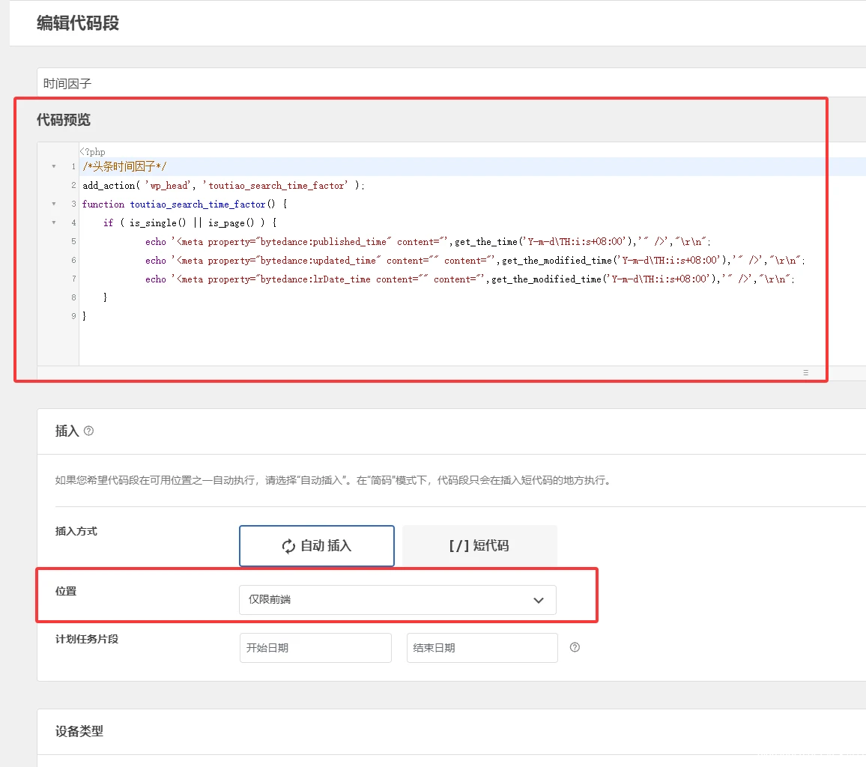Focus the 结束日期 date field
This screenshot has width=866, height=767.
pos(482,648)
